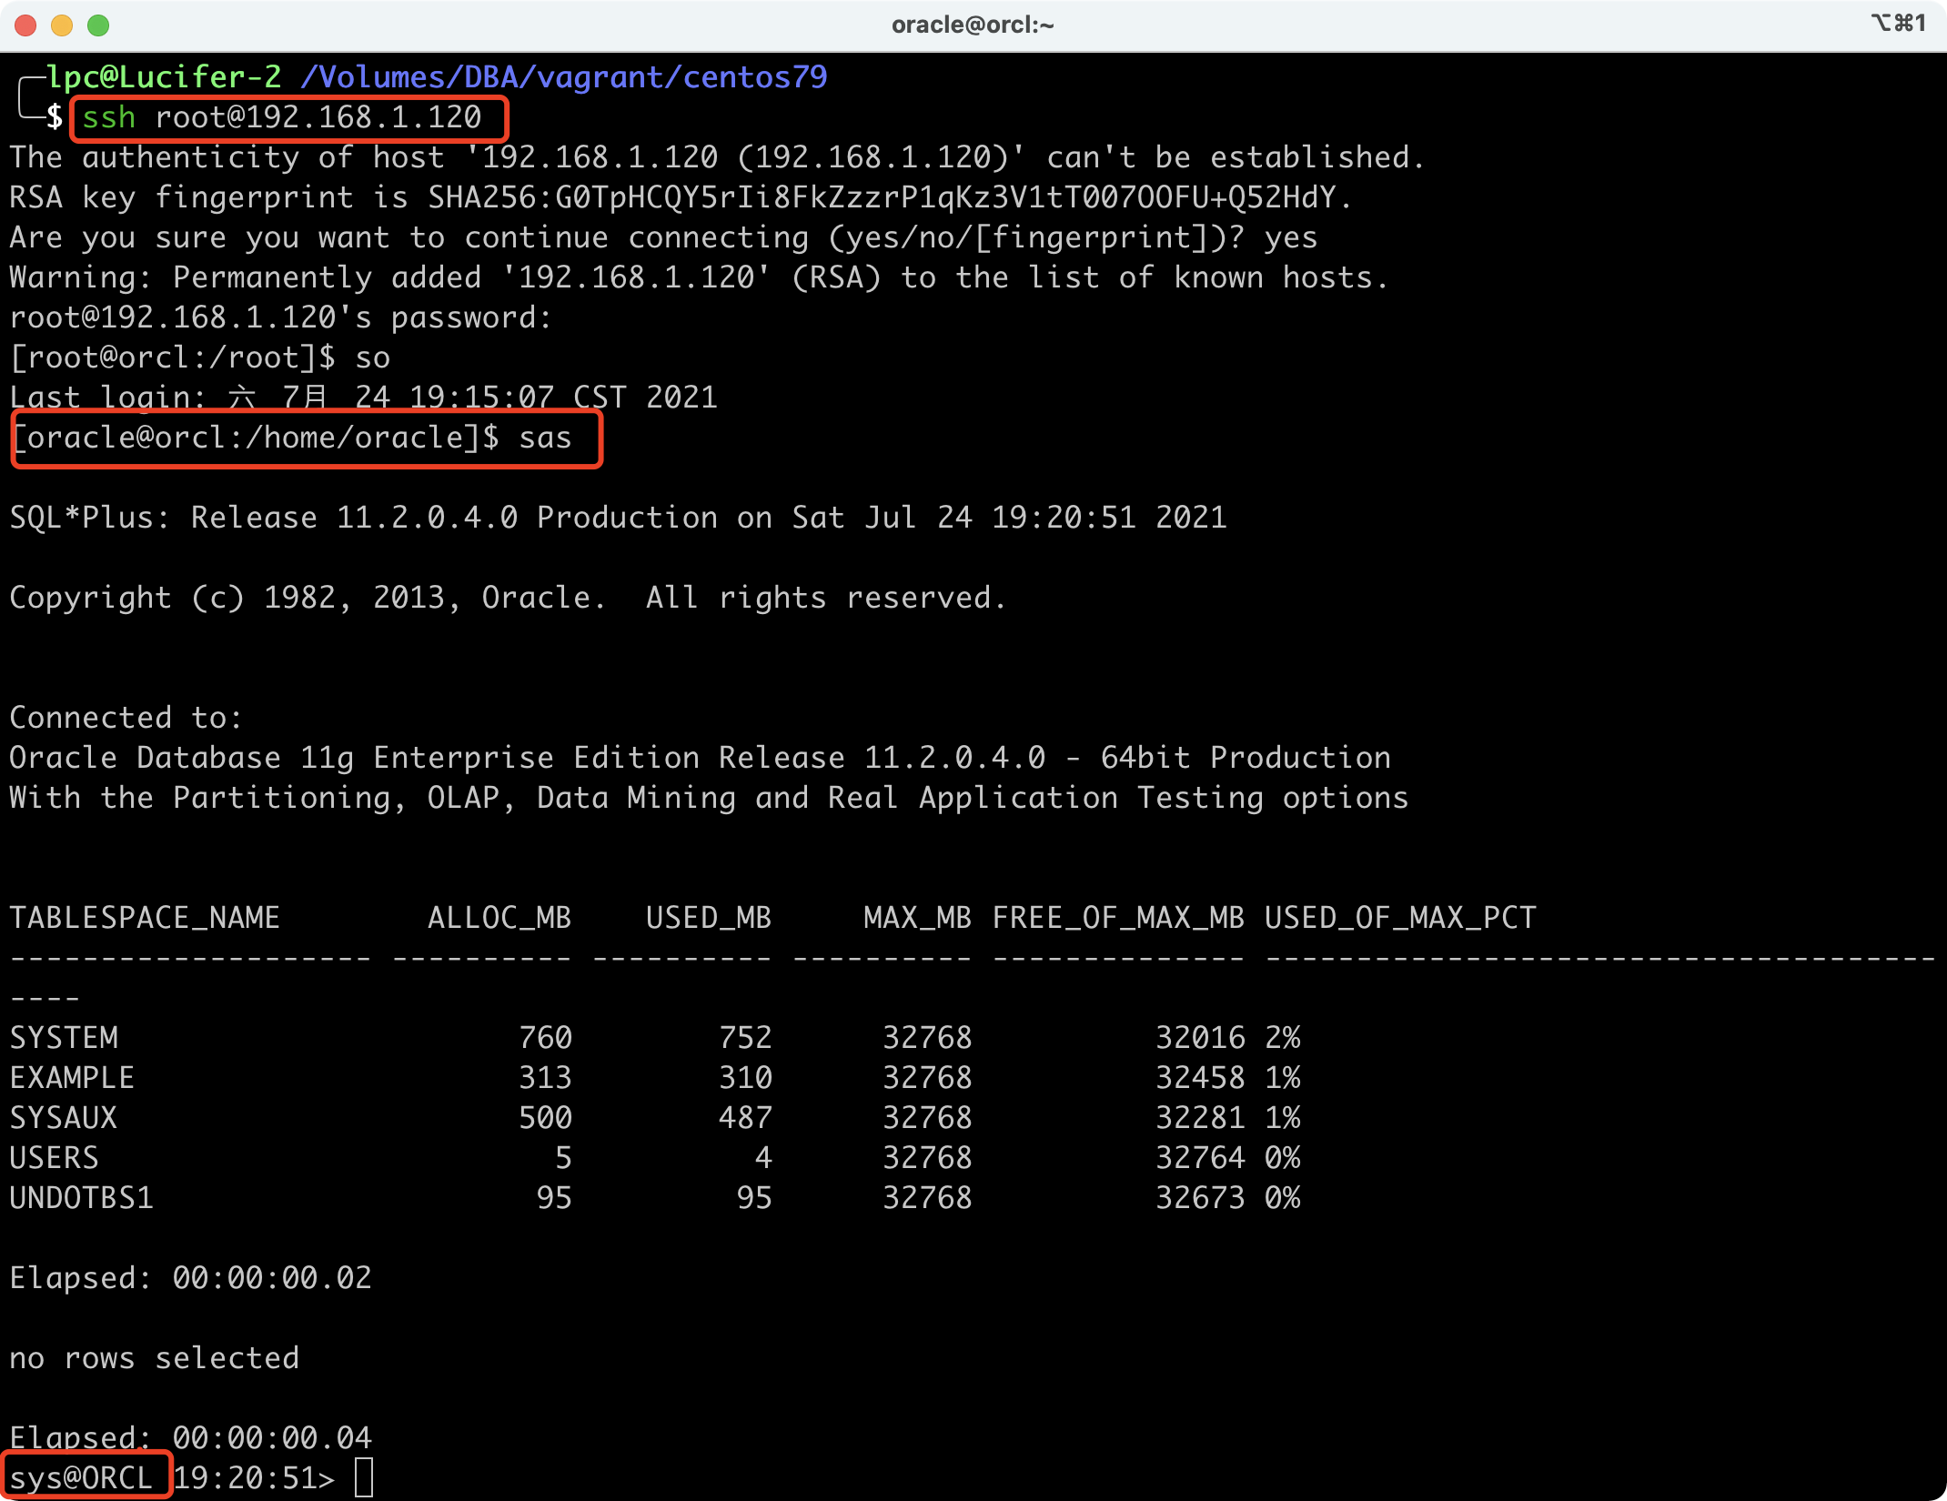Screen dimensions: 1947x1501
Task: Click the ssh root@192.168.1.120 command
Action: tap(282, 117)
